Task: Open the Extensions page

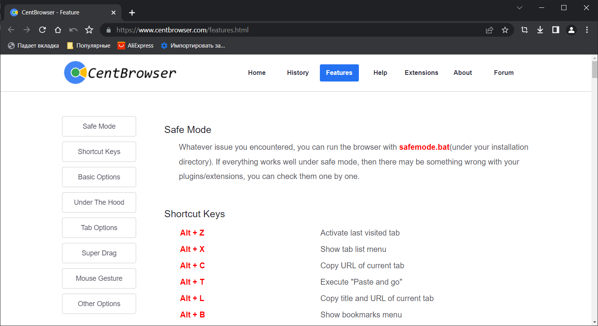Action: coord(421,73)
